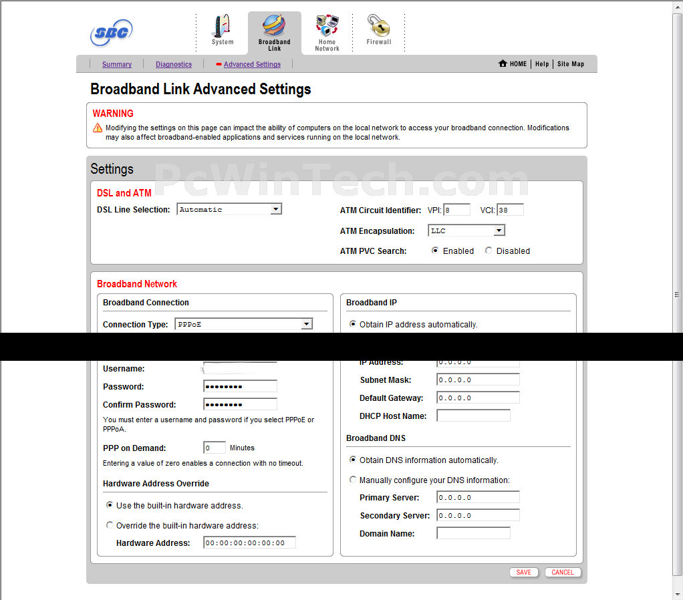Click the VCI input field

[510, 210]
